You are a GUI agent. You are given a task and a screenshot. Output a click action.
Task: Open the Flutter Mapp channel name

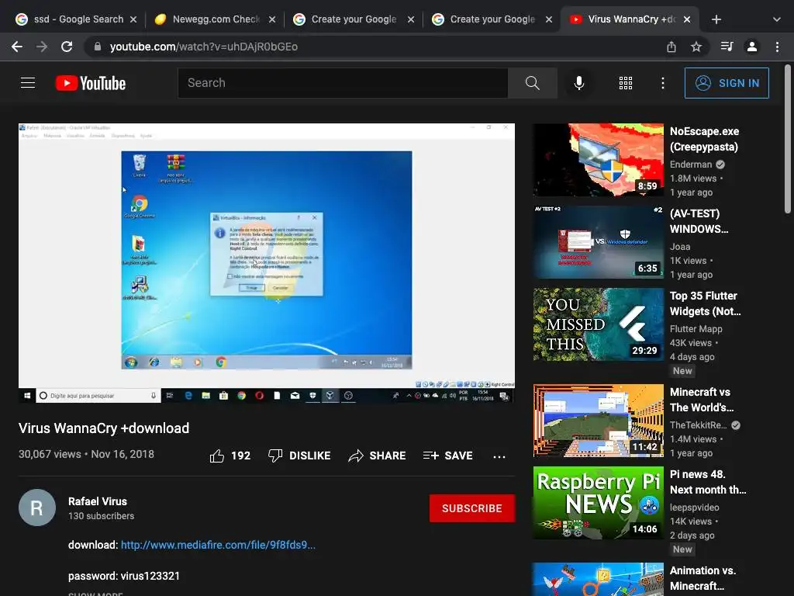(696, 329)
